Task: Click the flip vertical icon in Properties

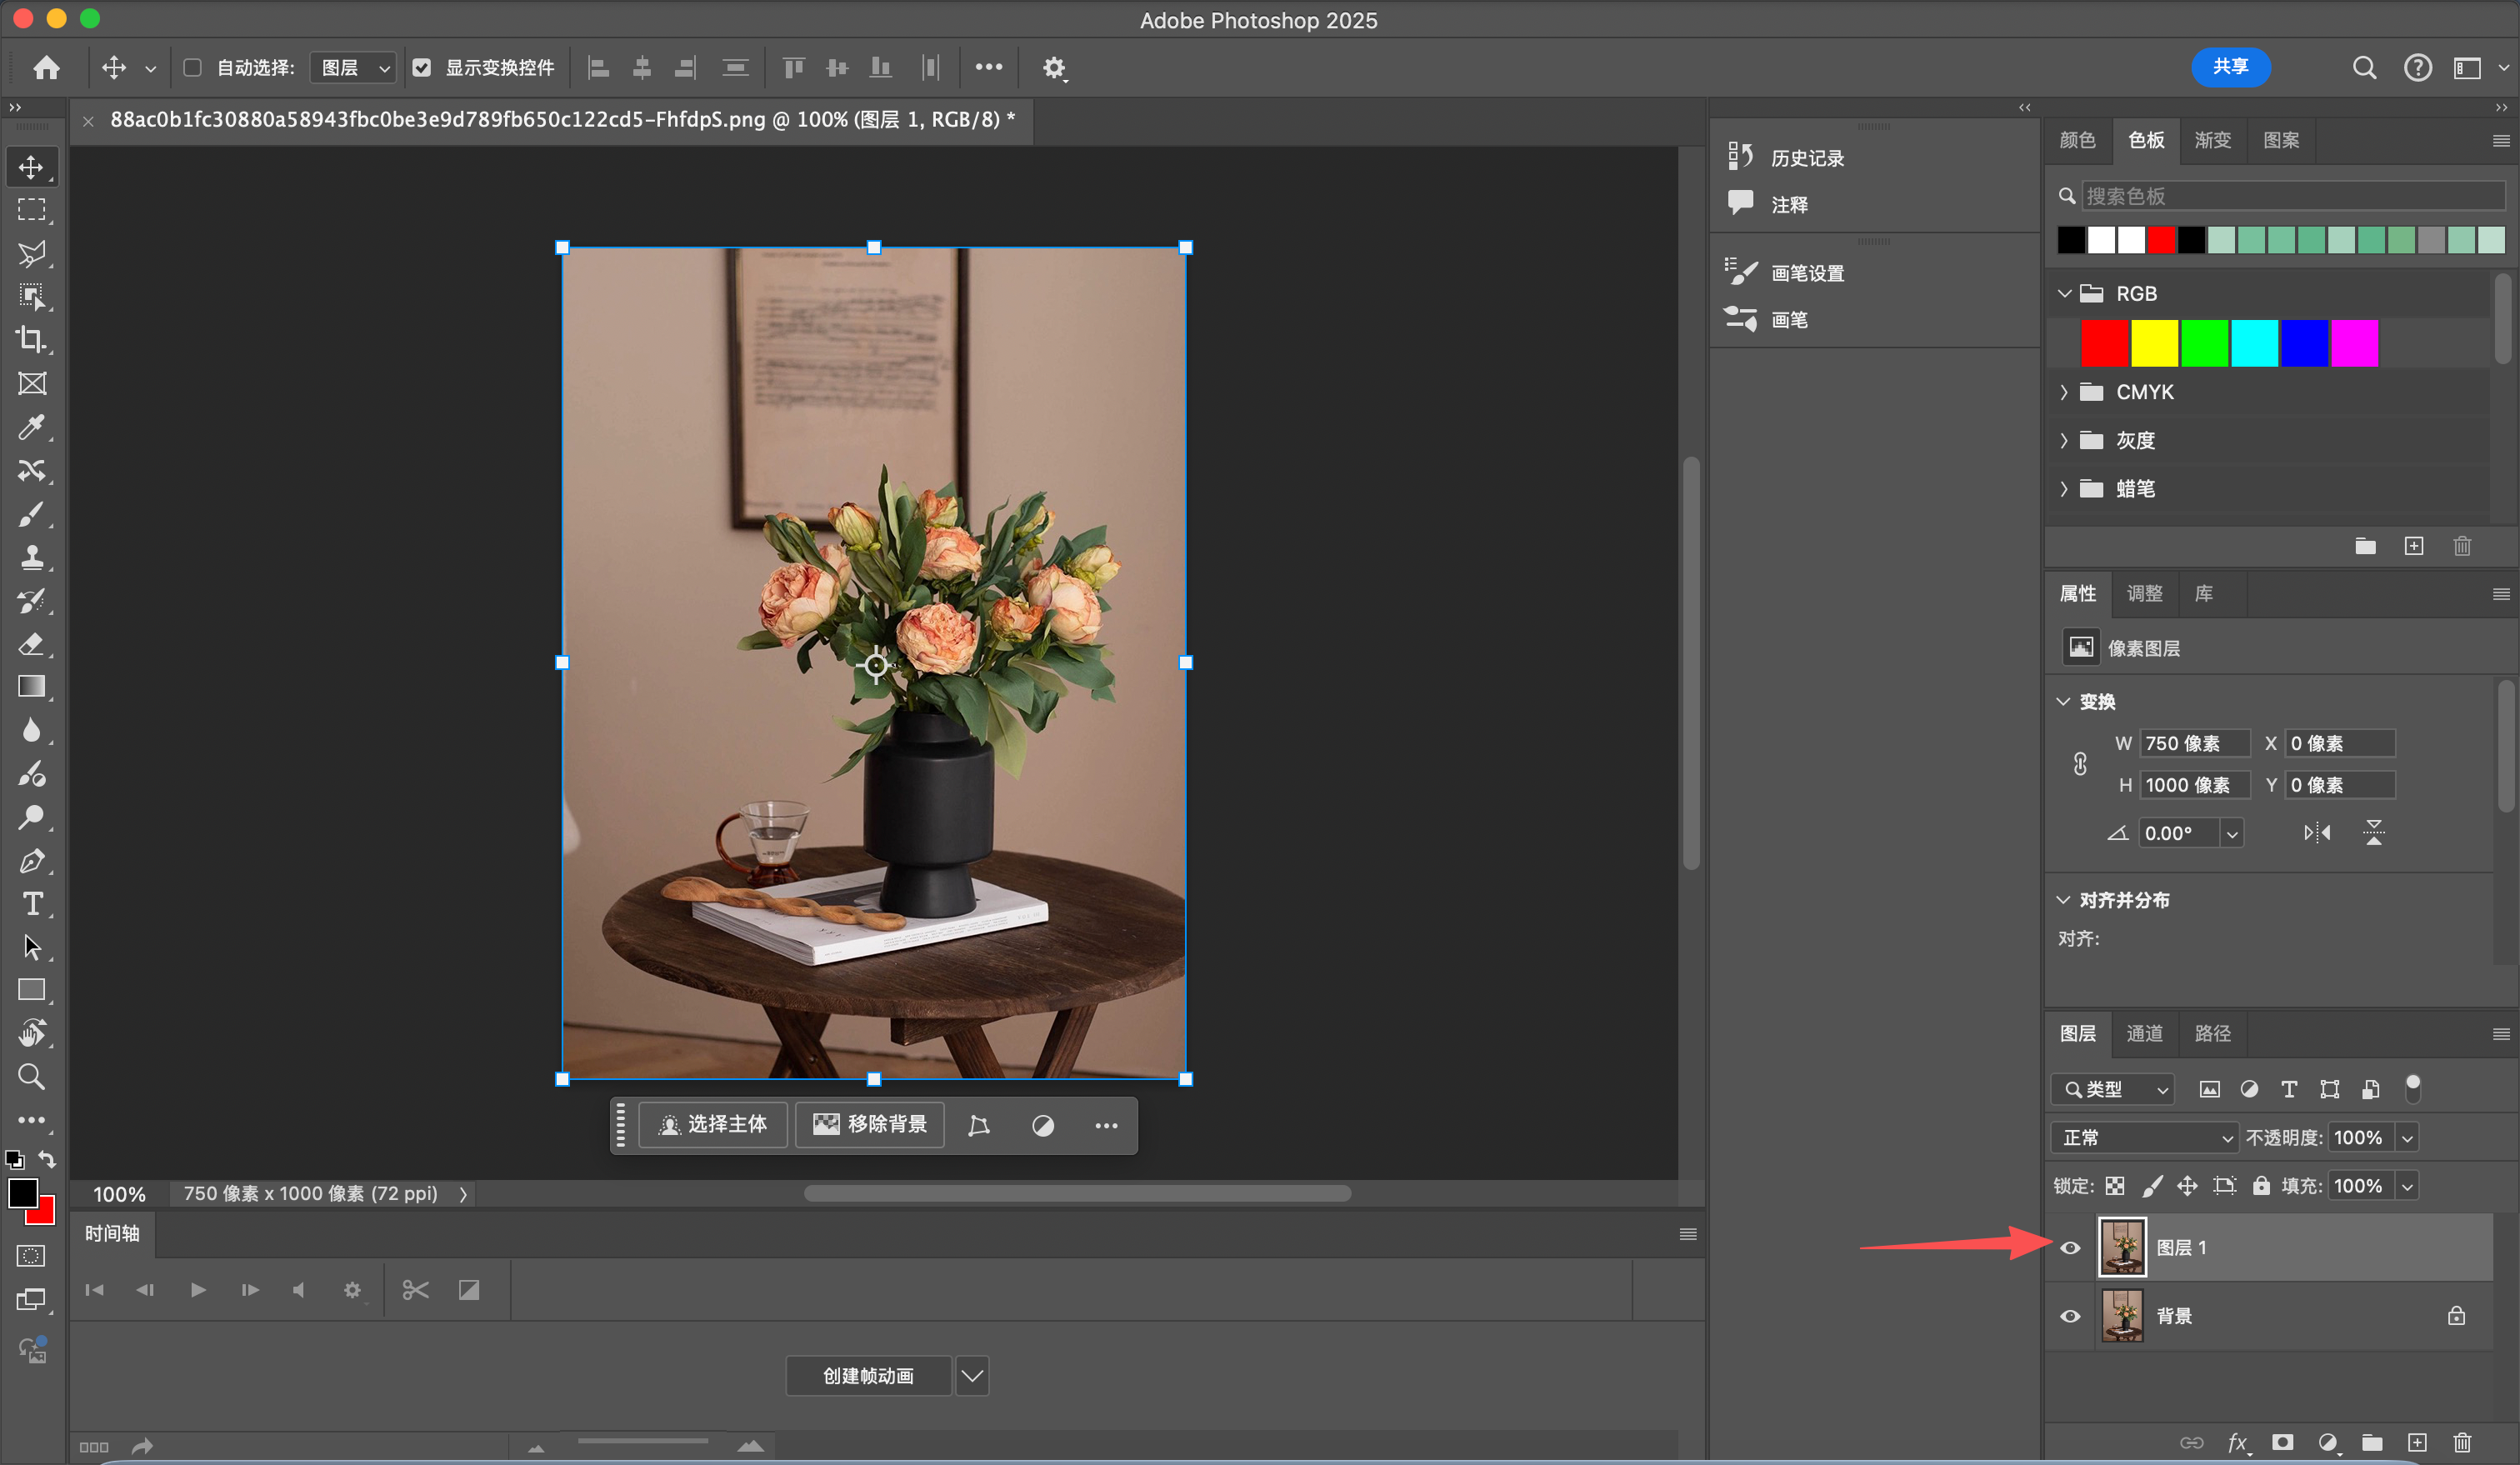Action: (x=2374, y=833)
